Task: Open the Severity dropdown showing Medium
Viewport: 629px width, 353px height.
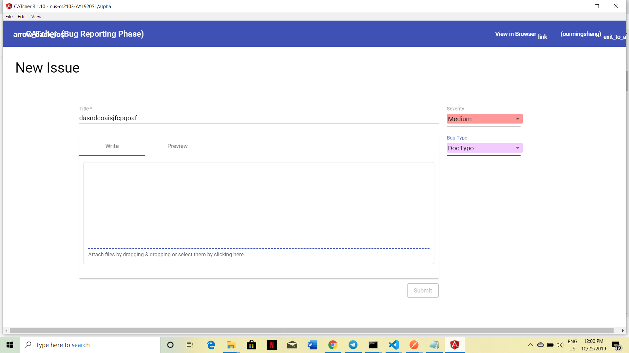Action: tap(484, 119)
